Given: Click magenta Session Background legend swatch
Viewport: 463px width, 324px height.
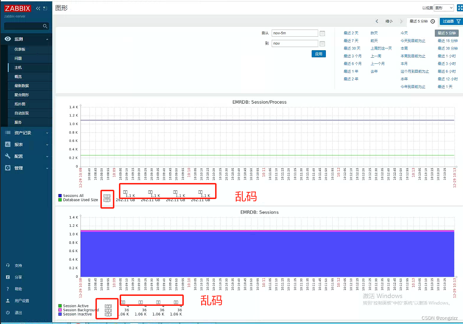Looking at the screenshot, I should click(x=60, y=310).
